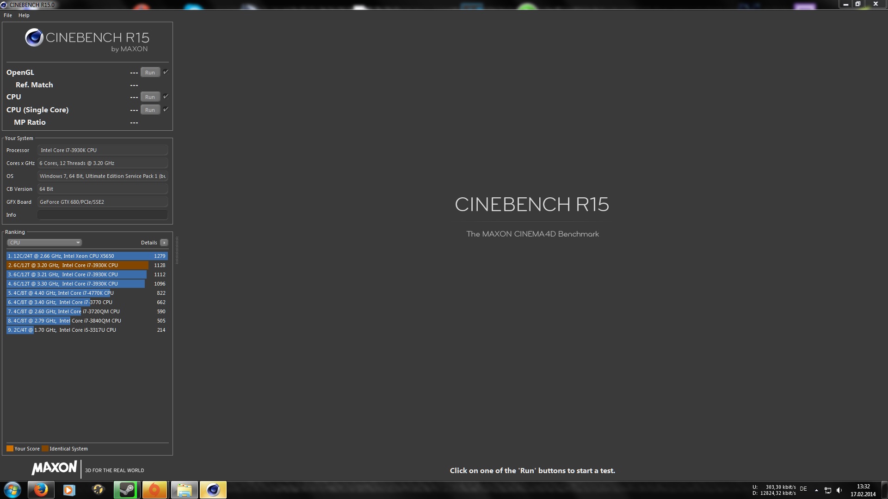888x499 pixels.
Task: Toggle the CPU test checkmark
Action: (x=166, y=97)
